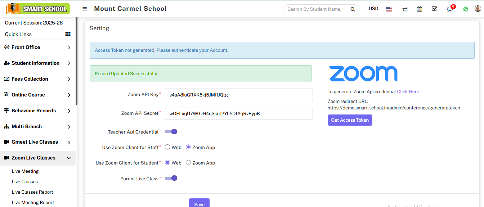The width and height of the screenshot is (484, 207).
Task: Open the Quick Links grid icon
Action: (68, 34)
